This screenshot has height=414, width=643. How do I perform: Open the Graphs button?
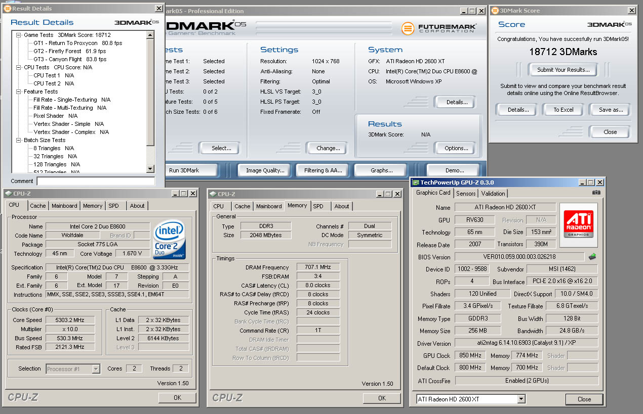click(x=381, y=170)
